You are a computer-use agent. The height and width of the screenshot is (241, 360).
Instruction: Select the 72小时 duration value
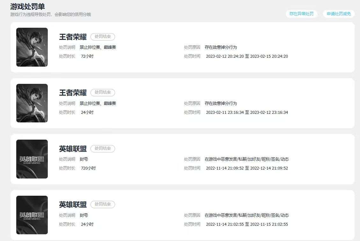pos(87,56)
